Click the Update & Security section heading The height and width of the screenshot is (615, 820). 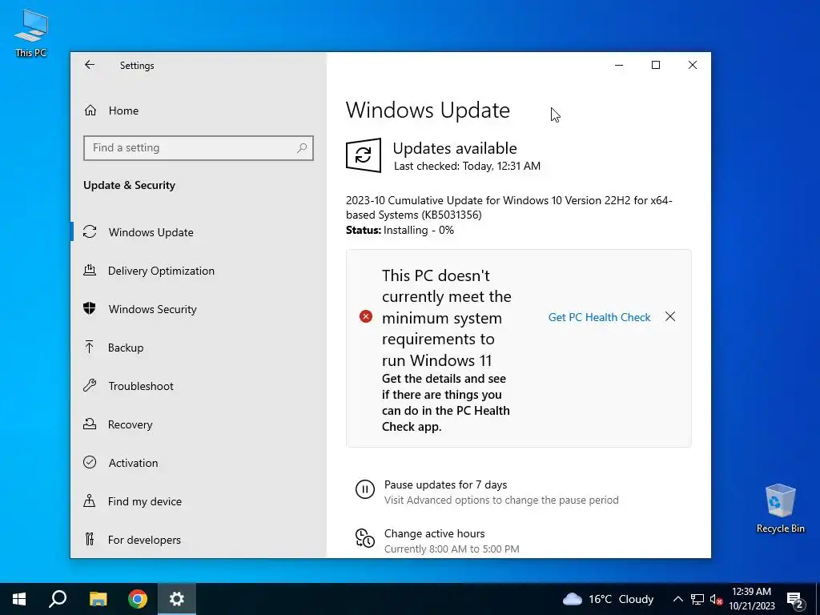[129, 185]
